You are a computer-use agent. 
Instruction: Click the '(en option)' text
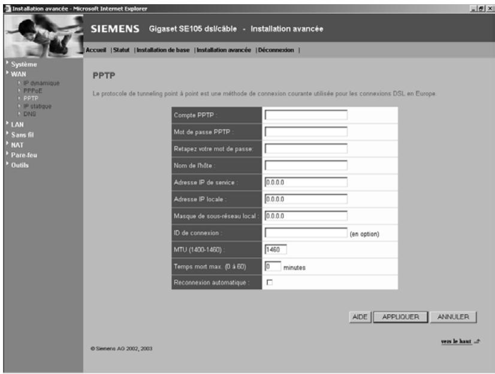[364, 234]
